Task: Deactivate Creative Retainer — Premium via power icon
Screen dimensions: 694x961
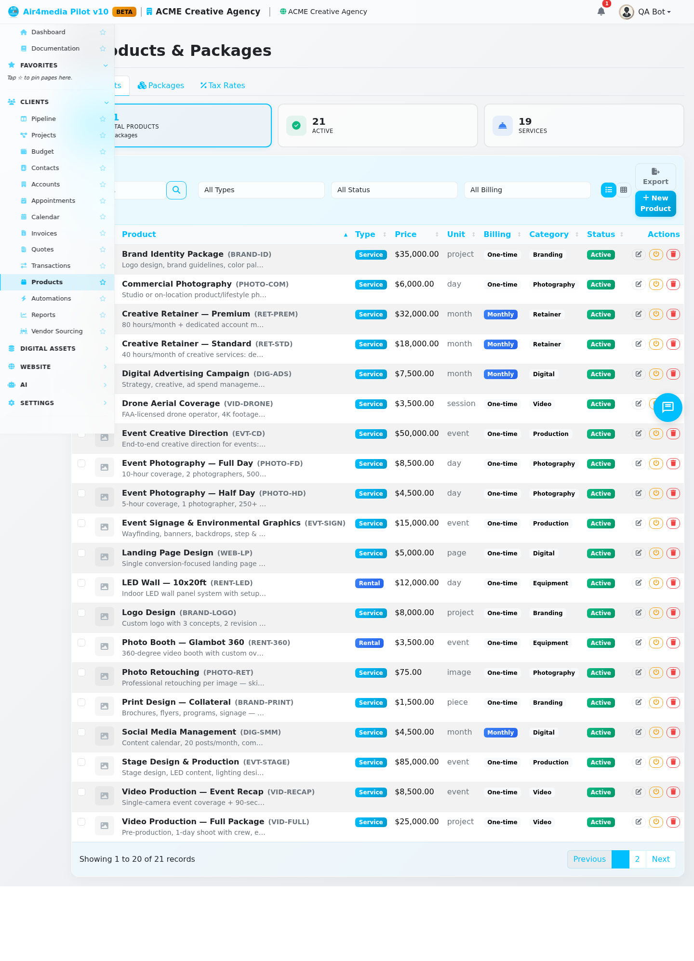Action: pyautogui.click(x=656, y=314)
